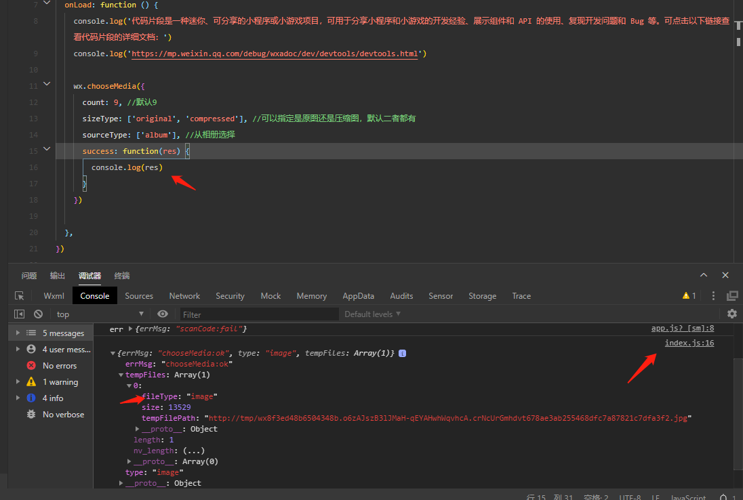Viewport: 743px width, 500px height.
Task: Select the No verbose filter row
Action: [x=51, y=415]
